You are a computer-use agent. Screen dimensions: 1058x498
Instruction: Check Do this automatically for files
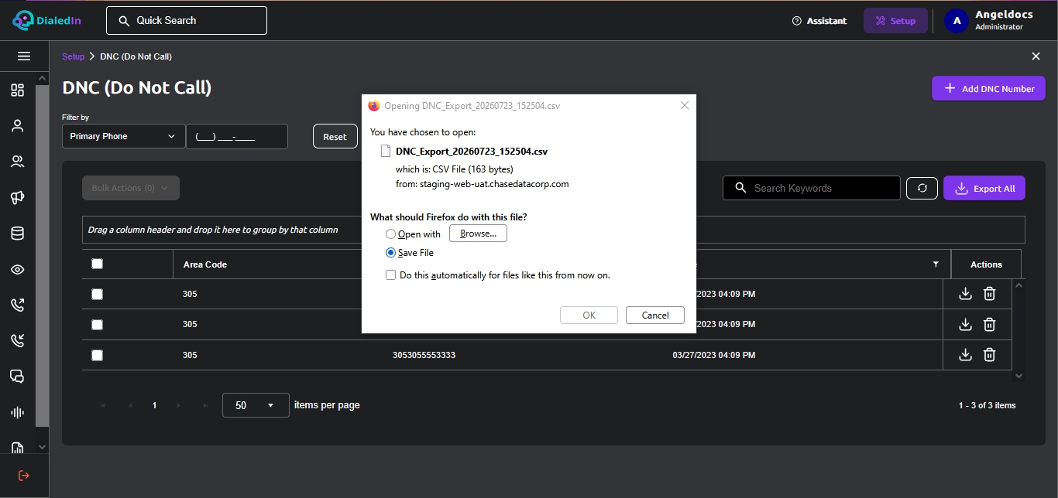(x=390, y=275)
